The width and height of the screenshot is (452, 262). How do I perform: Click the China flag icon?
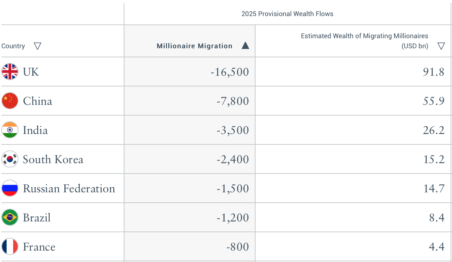[x=10, y=101]
